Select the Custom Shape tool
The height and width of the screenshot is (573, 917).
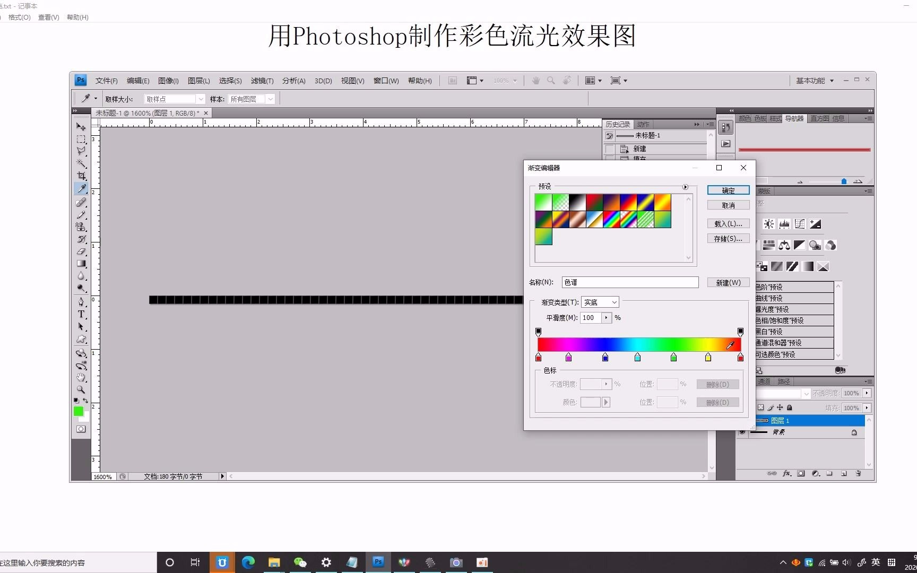81,339
